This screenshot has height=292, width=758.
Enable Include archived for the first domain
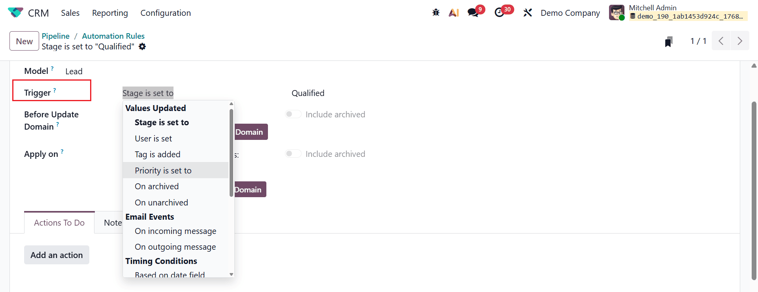pyautogui.click(x=293, y=114)
